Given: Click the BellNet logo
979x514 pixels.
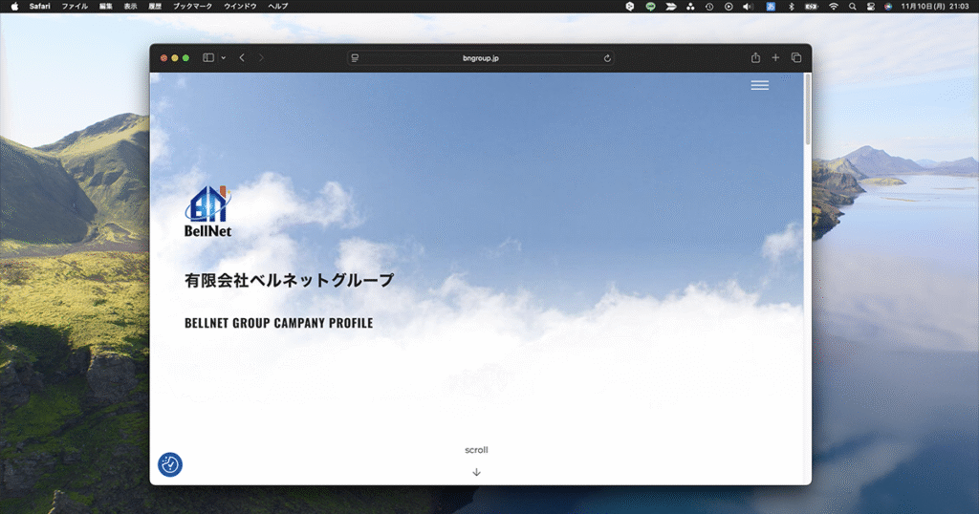Looking at the screenshot, I should (x=208, y=211).
